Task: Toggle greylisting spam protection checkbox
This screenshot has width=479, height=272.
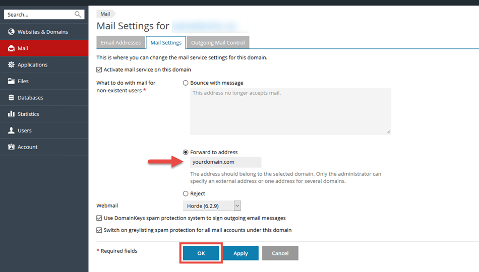Action: click(x=99, y=230)
